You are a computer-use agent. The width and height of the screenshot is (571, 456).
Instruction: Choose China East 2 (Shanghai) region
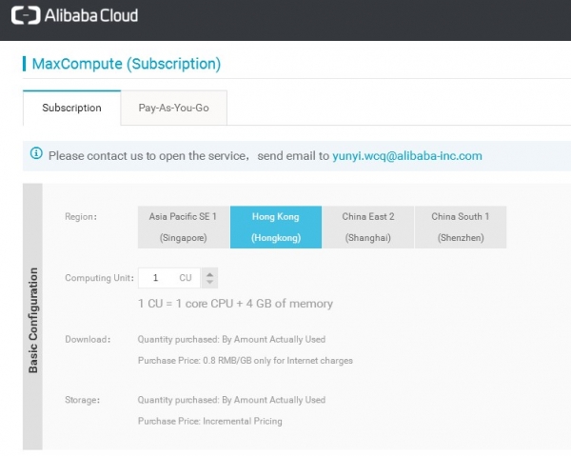(367, 227)
